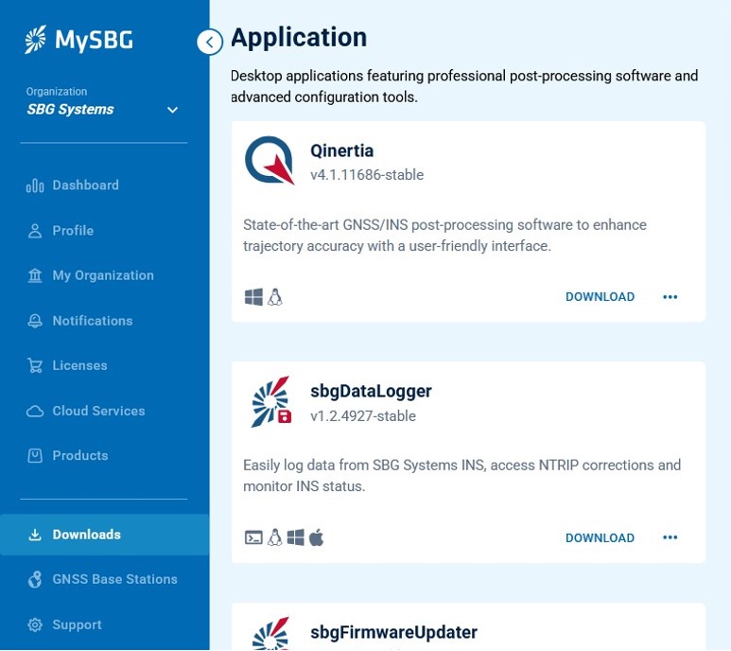Click the My Organization building icon
731x651 pixels.
tap(35, 275)
